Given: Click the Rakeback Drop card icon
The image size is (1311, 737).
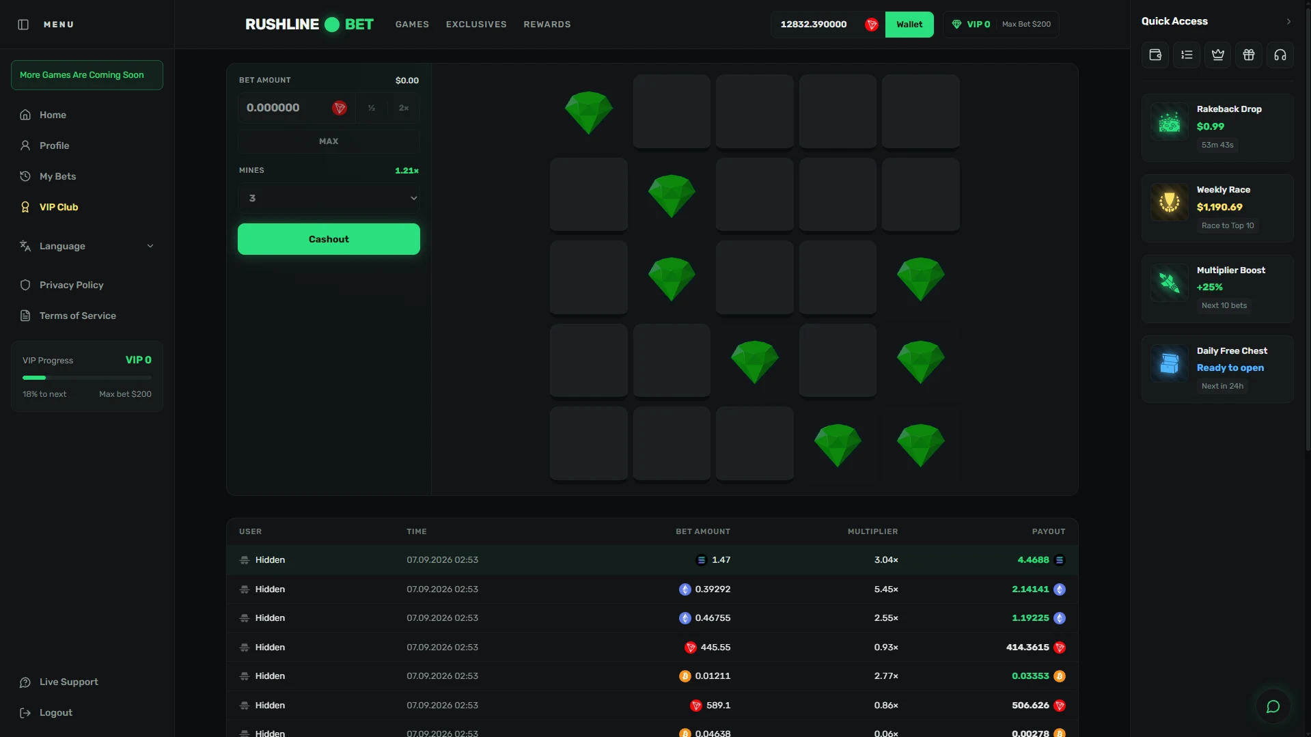Looking at the screenshot, I should click(x=1169, y=122).
